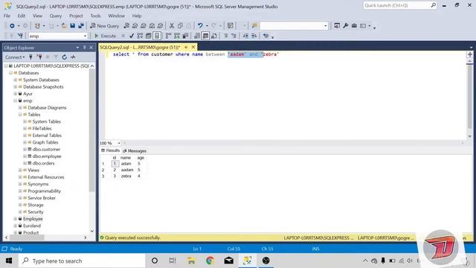476x268 pixels.
Task: Open the Project menu
Action: [x=76, y=16]
